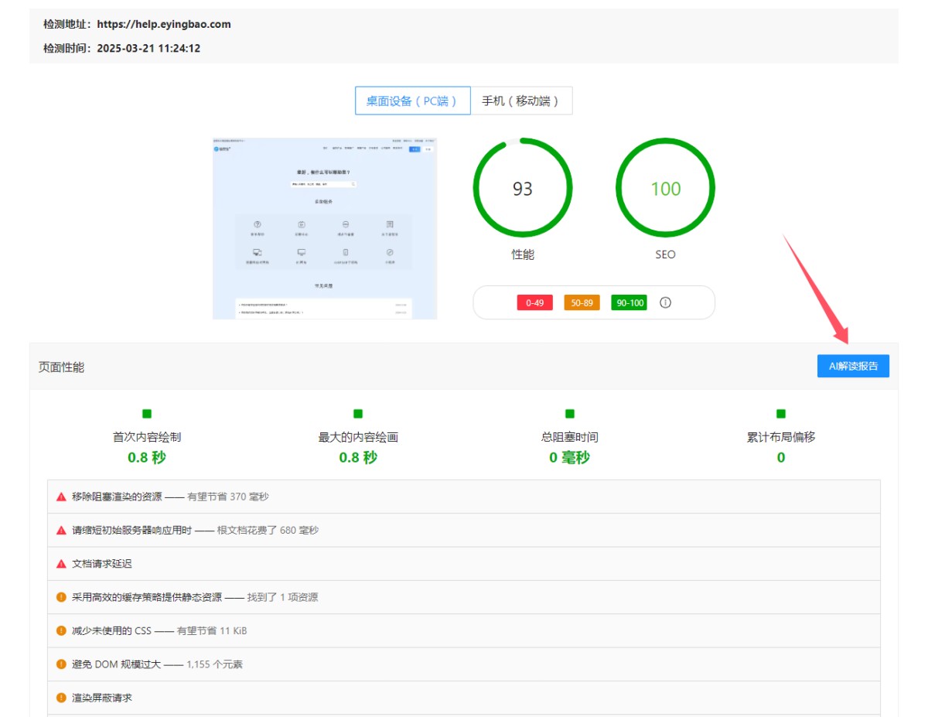Click orange icon beside 渲染屏蔽请求
The width and height of the screenshot is (928, 717).
pos(61,698)
